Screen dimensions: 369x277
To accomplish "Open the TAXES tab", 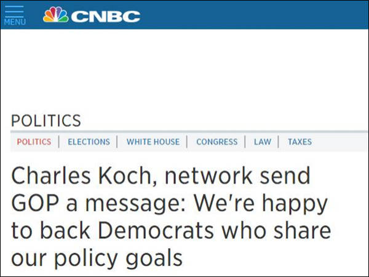I will pyautogui.click(x=300, y=142).
